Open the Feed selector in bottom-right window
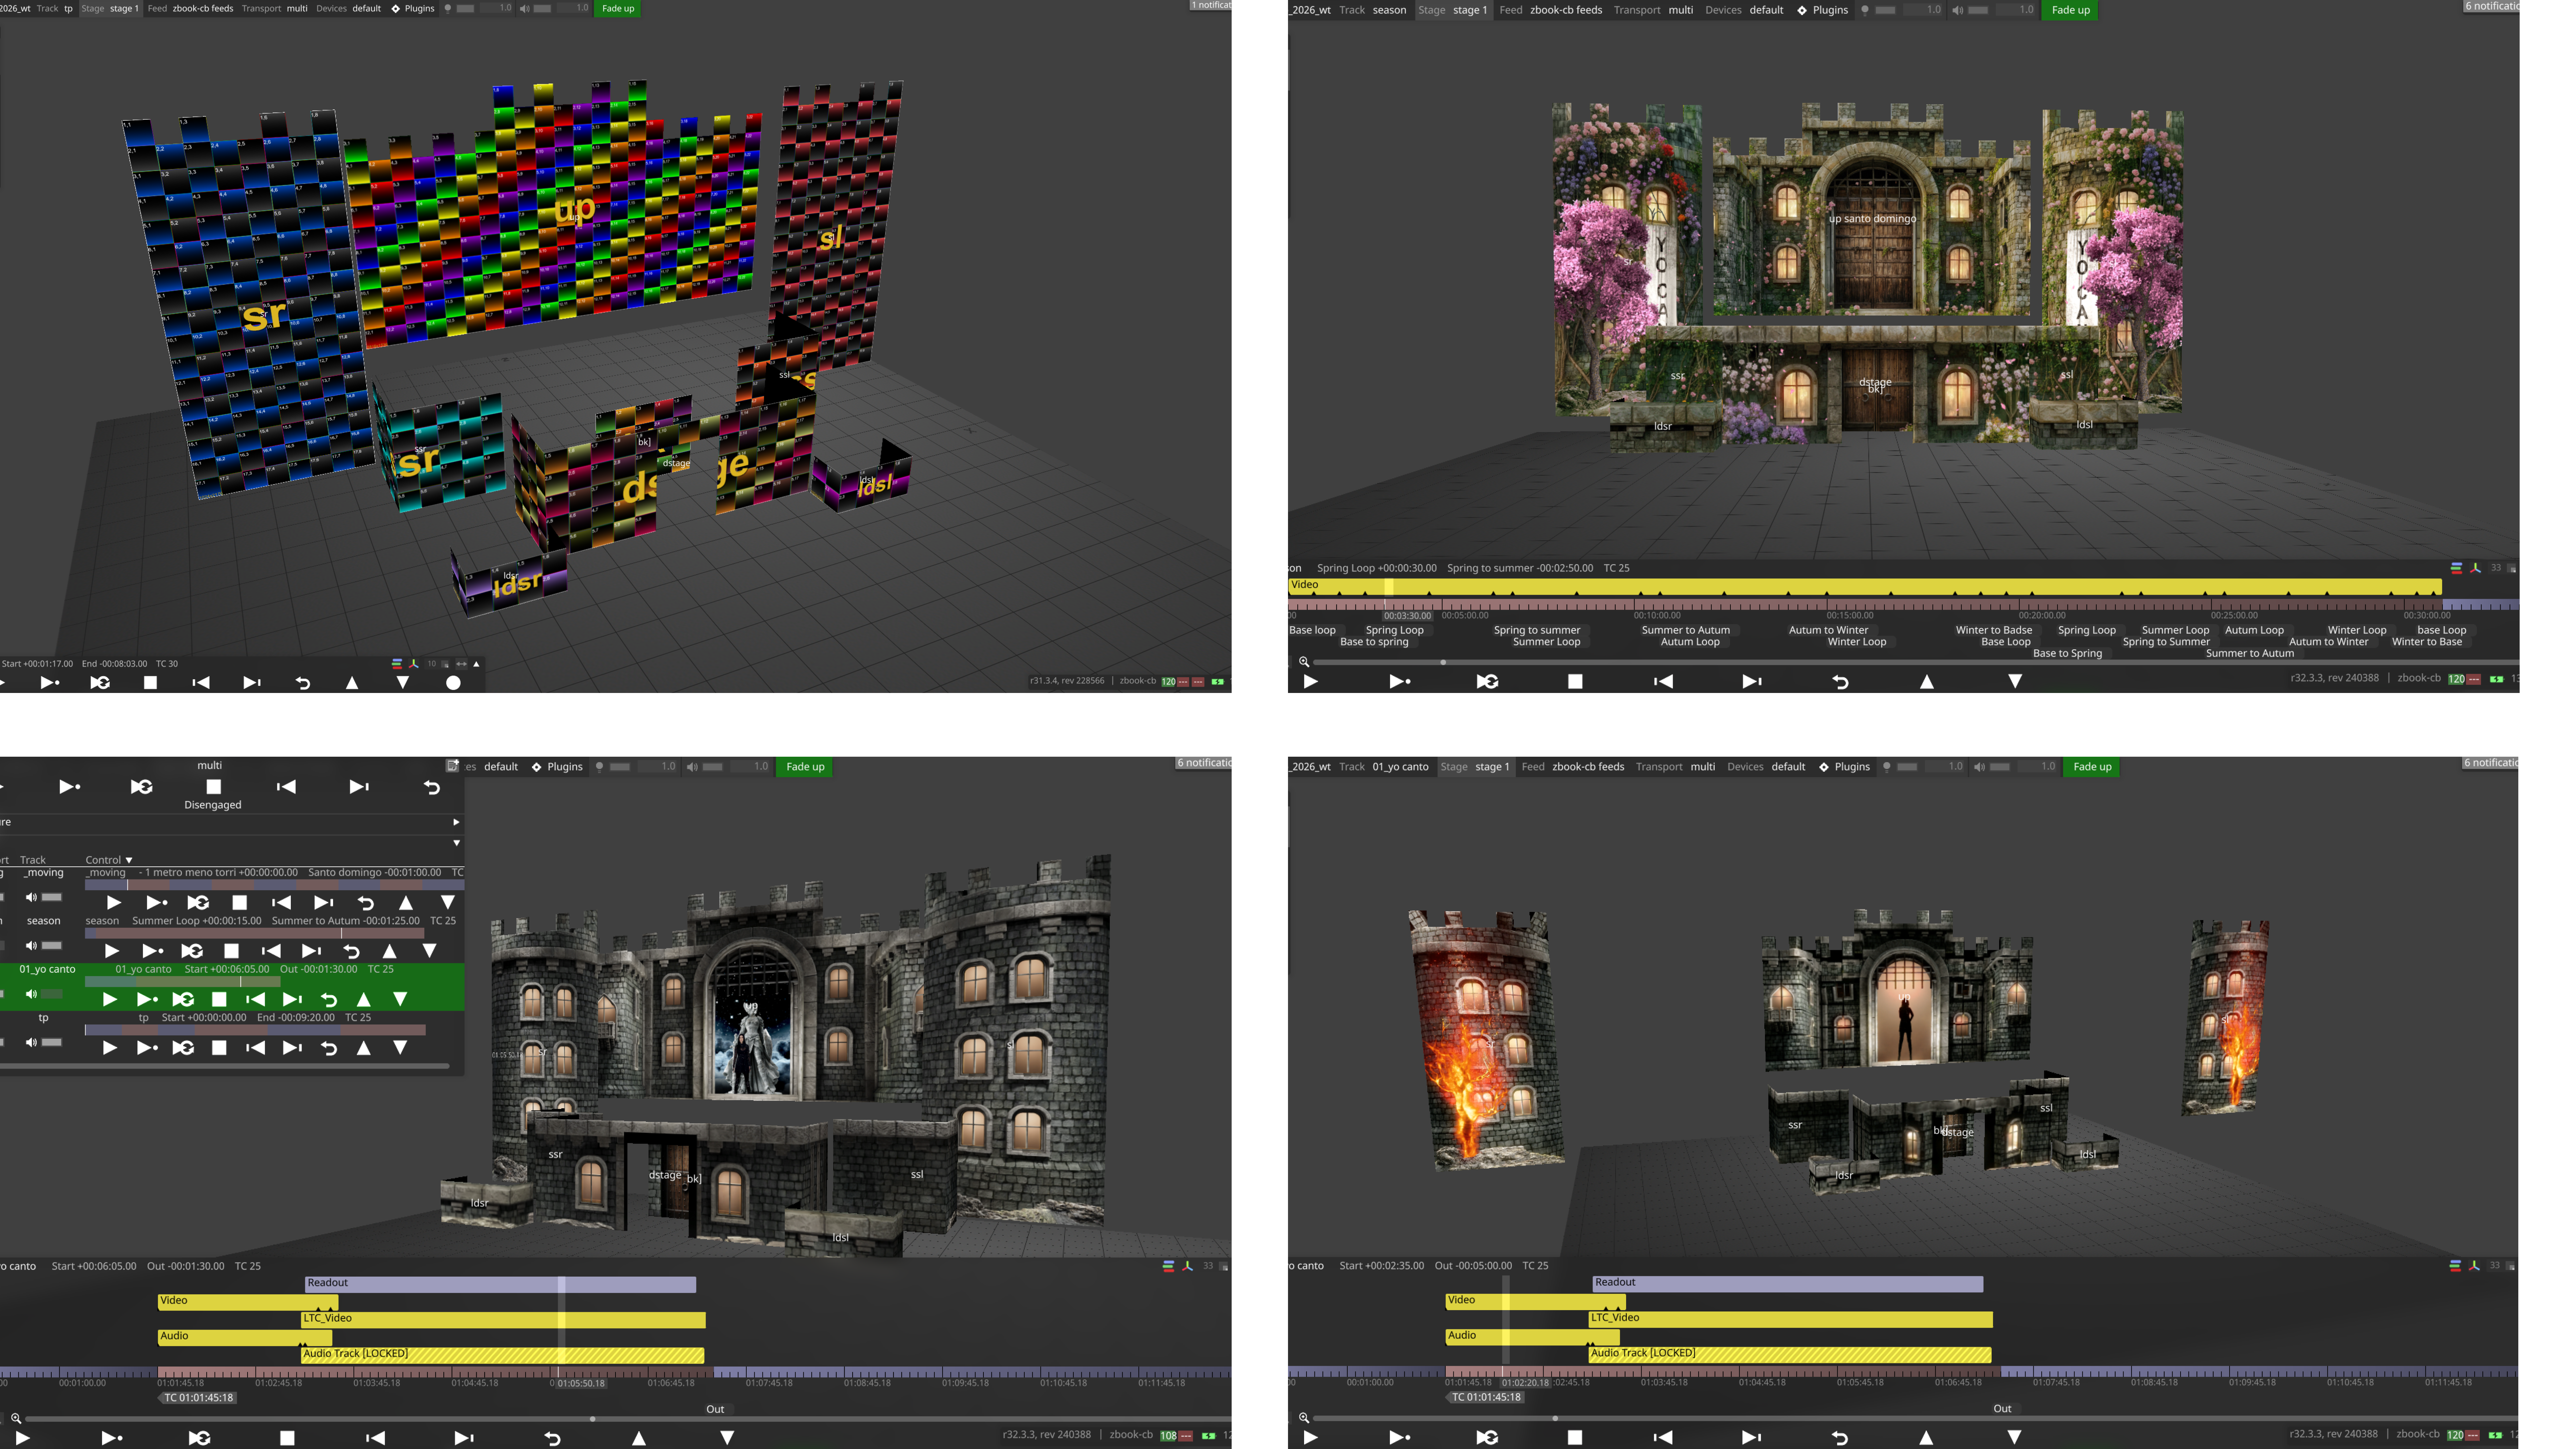The width and height of the screenshot is (2576, 1449). point(1573,767)
